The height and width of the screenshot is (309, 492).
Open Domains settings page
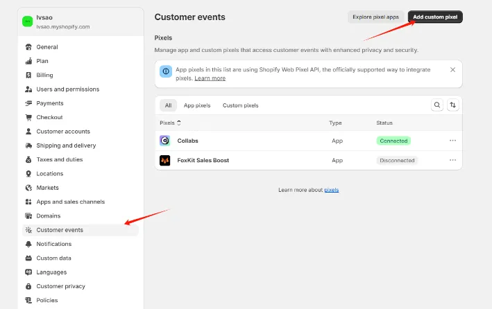click(x=80, y=216)
